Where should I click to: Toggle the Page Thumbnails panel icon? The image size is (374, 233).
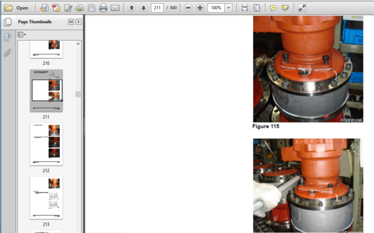click(x=7, y=22)
